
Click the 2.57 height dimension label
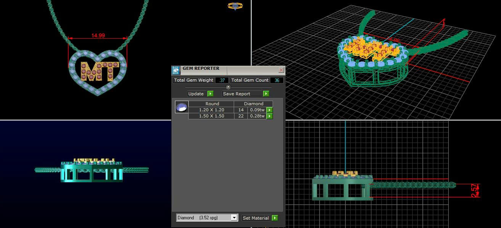click(475, 191)
